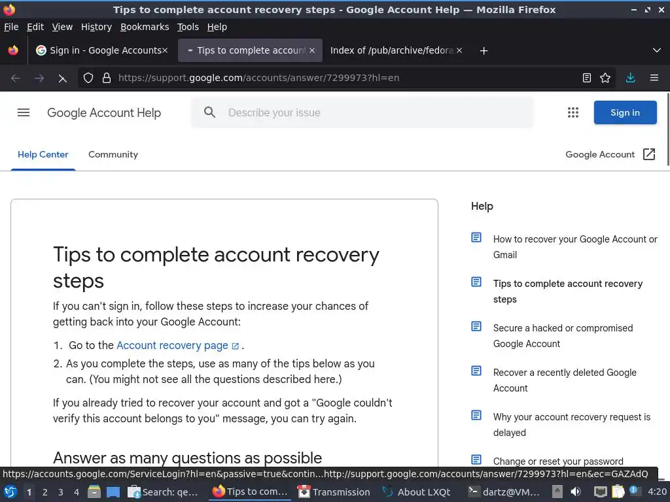
Task: Click the site security padlock icon
Action: pos(107,78)
